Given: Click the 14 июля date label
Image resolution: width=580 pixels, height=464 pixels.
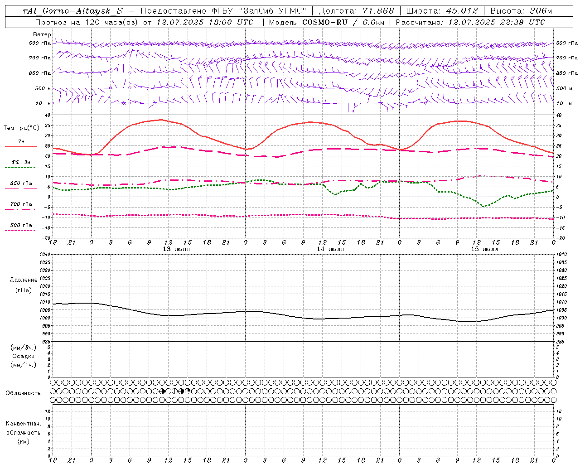Looking at the screenshot, I should point(330,249).
